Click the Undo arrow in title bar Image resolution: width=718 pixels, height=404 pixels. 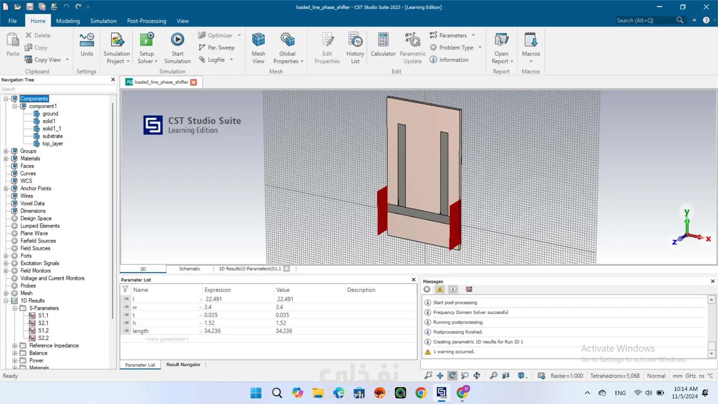point(66,7)
